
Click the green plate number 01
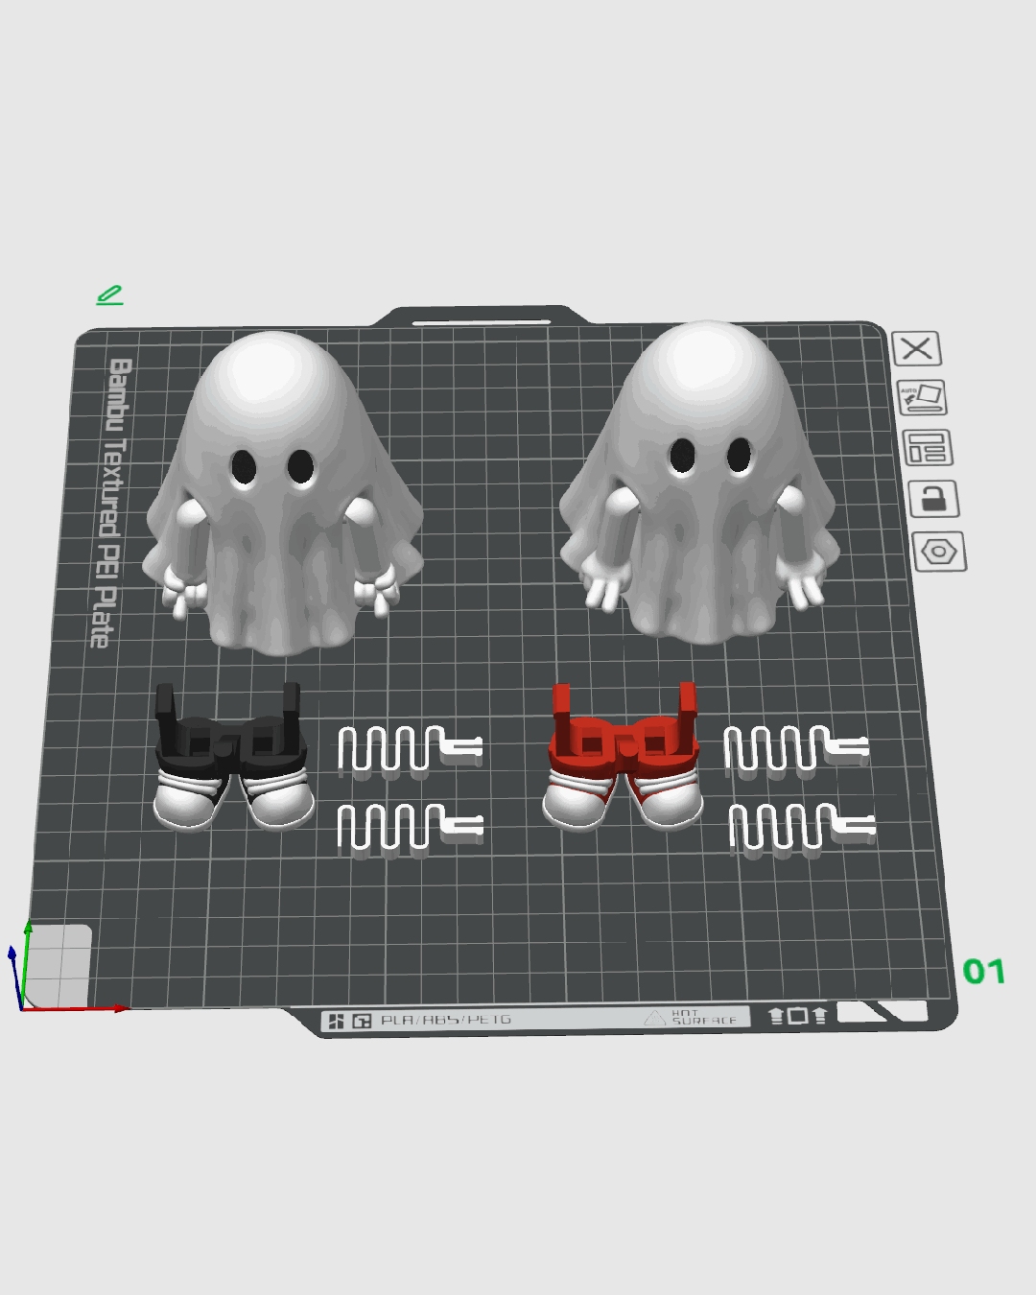tap(984, 972)
